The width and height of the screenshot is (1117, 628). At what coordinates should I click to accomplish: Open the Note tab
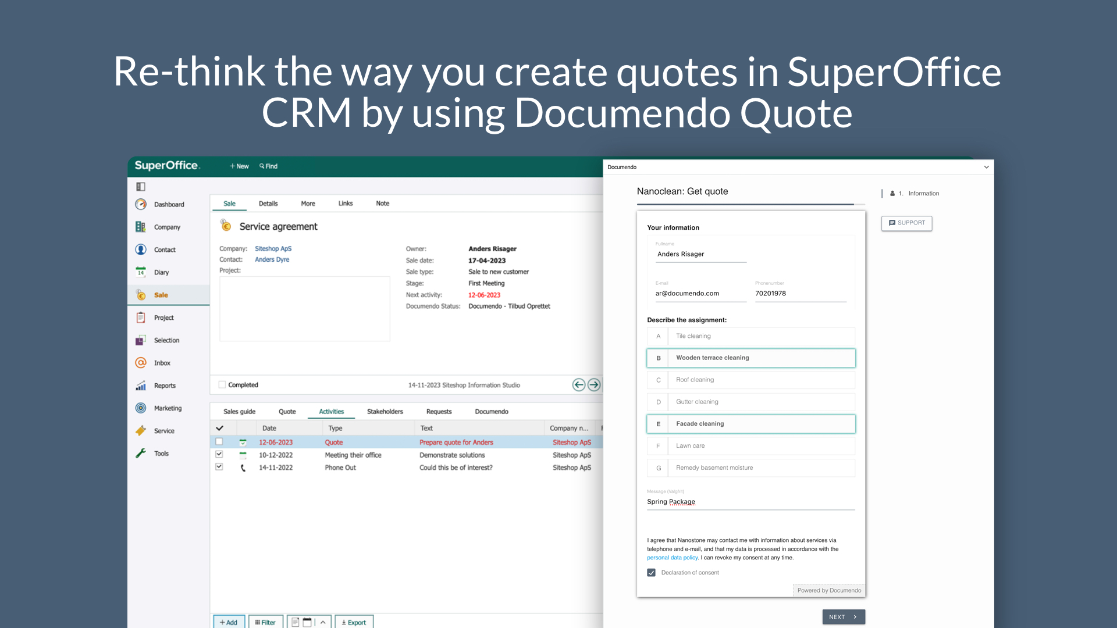(x=383, y=204)
